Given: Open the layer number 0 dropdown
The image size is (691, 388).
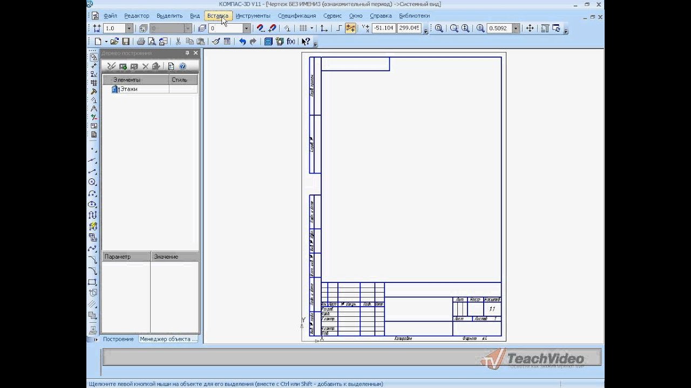Looking at the screenshot, I should (x=247, y=28).
